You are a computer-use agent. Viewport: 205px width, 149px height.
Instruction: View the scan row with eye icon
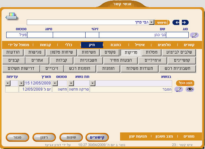coord(190,89)
